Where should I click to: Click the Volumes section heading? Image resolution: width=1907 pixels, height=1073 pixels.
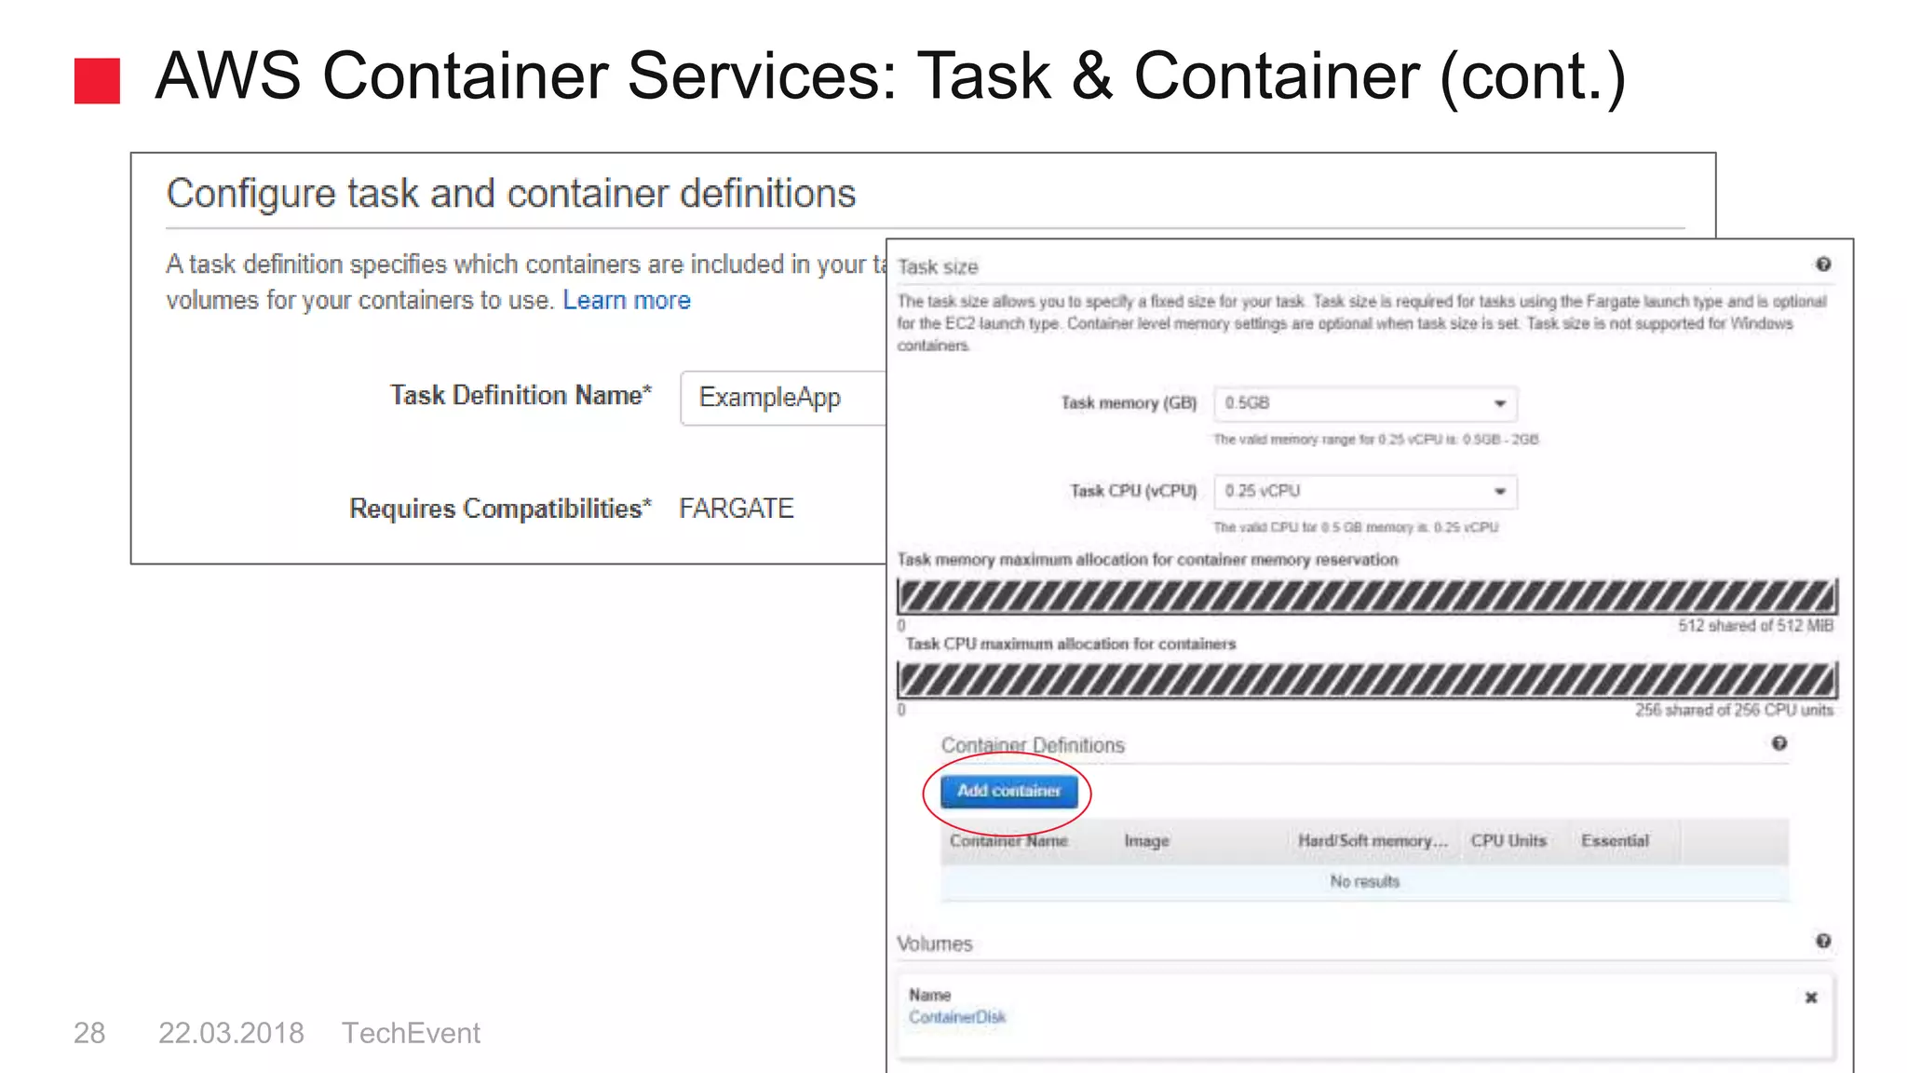tap(934, 944)
